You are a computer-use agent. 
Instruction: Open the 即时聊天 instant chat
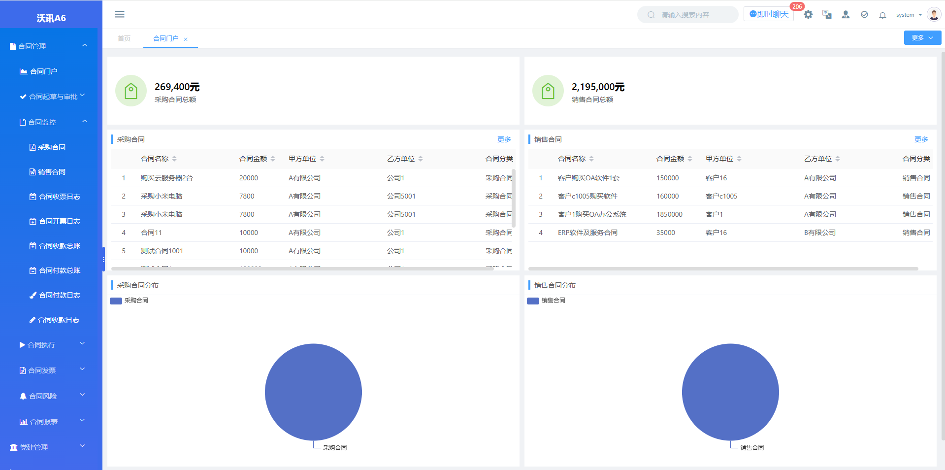coord(769,14)
